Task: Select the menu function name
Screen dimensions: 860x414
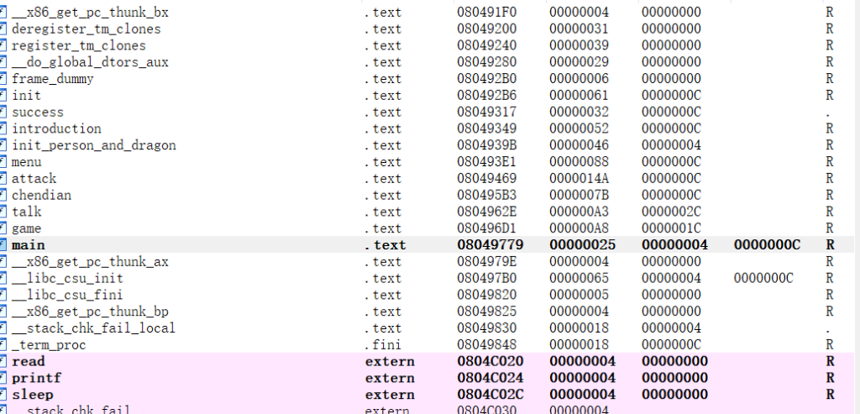Action: click(26, 162)
